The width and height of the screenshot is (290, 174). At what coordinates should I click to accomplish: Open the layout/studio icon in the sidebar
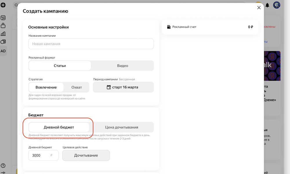(3, 18)
